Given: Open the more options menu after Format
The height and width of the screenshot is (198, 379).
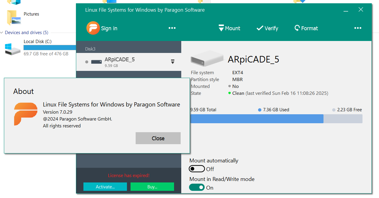Looking at the screenshot, I should tap(358, 28).
